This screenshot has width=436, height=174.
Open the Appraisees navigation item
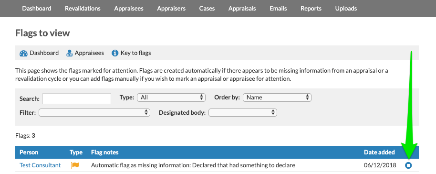(129, 9)
